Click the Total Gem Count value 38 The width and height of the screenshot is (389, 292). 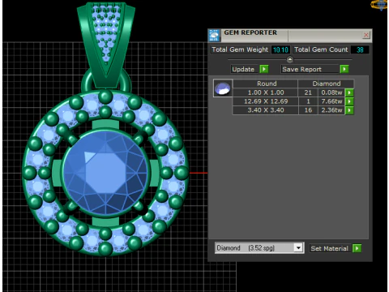[x=360, y=49]
